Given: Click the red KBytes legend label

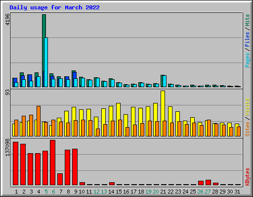Looking at the screenshot, I should point(247,177).
